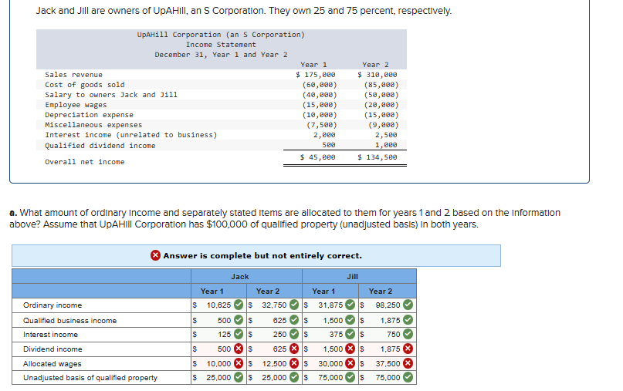Click the Interest income answer row label

(x=50, y=335)
